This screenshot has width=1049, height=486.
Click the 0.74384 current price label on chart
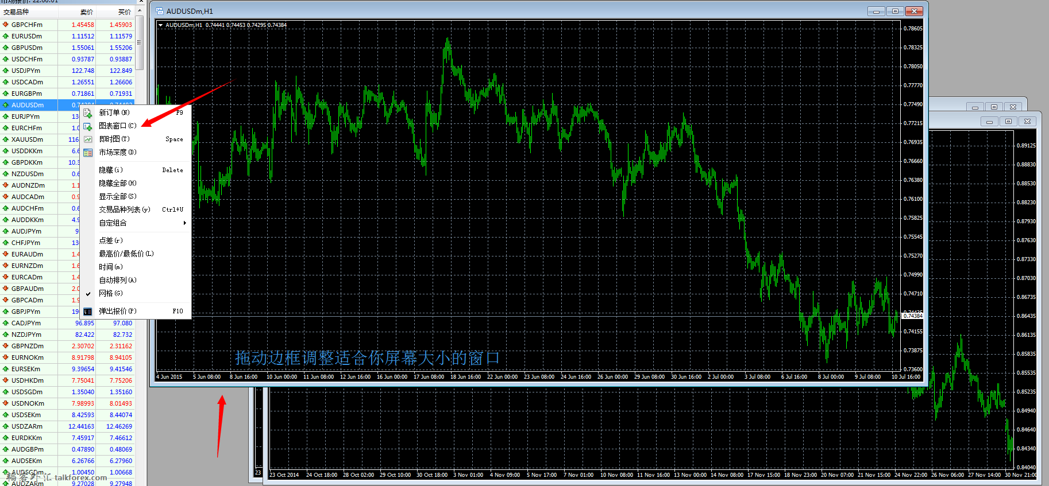coord(913,316)
